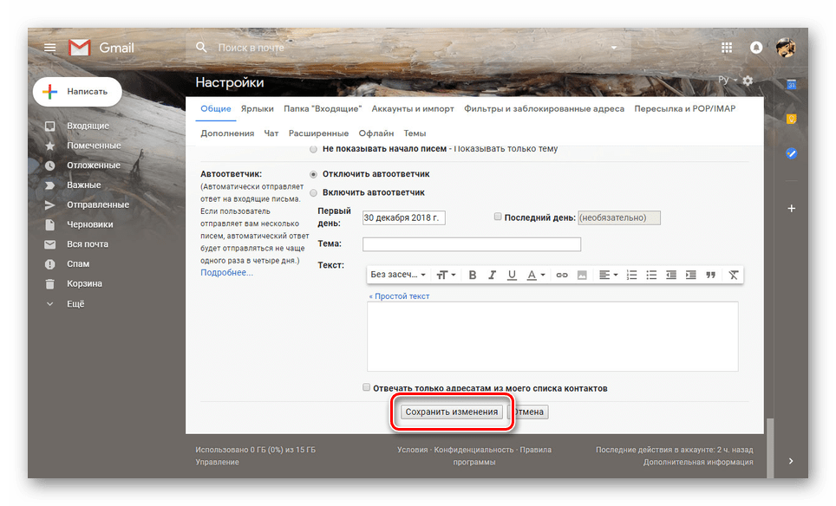The width and height of the screenshot is (836, 506).
Task: Click the Underline formatting icon
Action: [512, 275]
